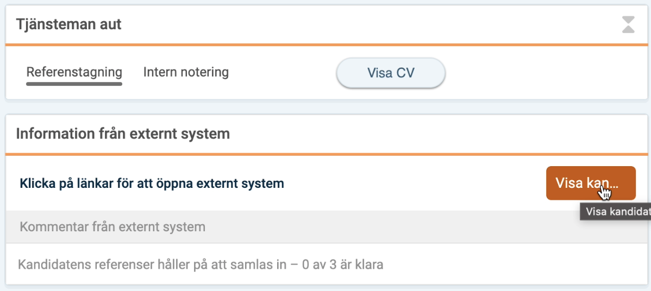The image size is (651, 291).
Task: Click the word 'aut' in the top heading
Action: click(x=110, y=24)
